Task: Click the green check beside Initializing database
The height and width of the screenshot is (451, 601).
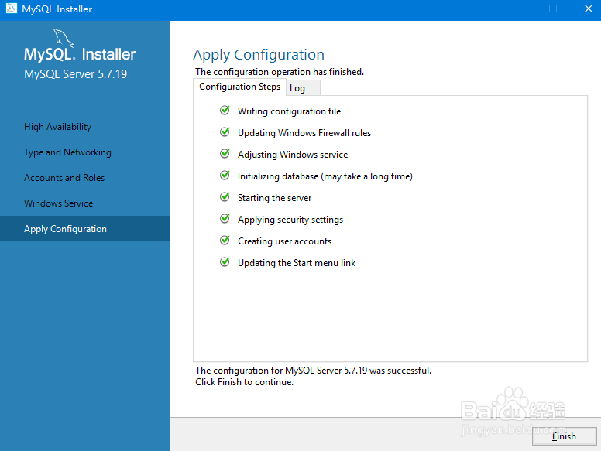Action: pos(225,176)
